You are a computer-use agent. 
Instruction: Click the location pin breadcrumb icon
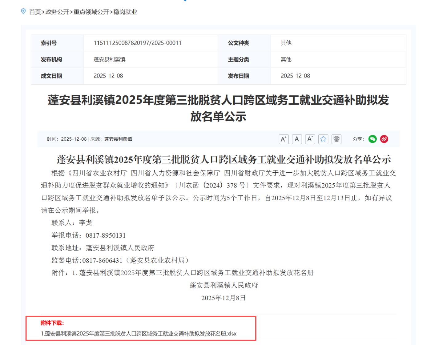tap(23, 12)
